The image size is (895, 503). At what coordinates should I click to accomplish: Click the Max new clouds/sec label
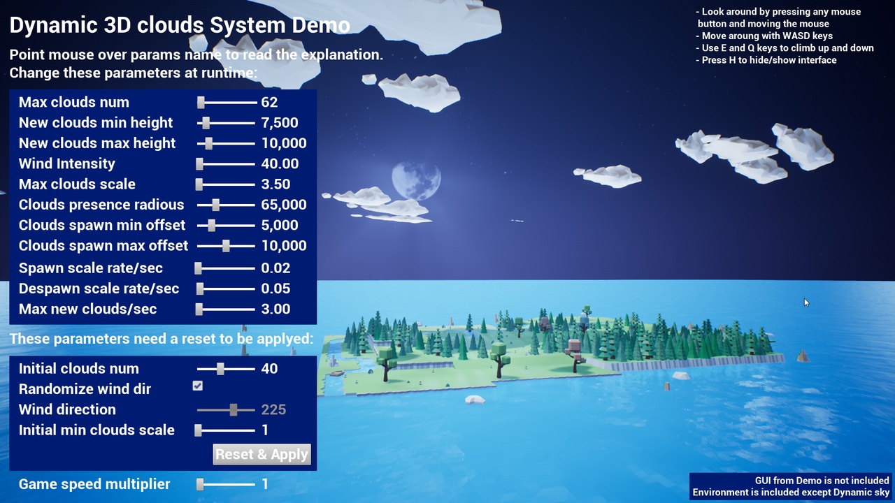tap(88, 309)
